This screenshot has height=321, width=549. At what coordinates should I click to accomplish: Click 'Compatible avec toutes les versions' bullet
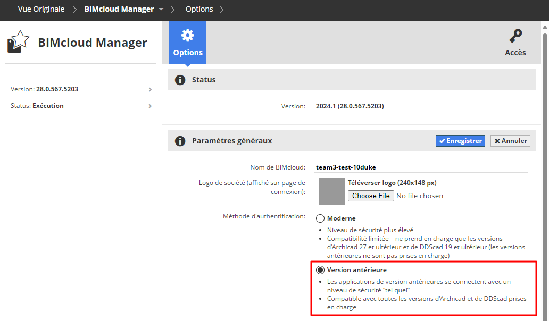[427, 303]
